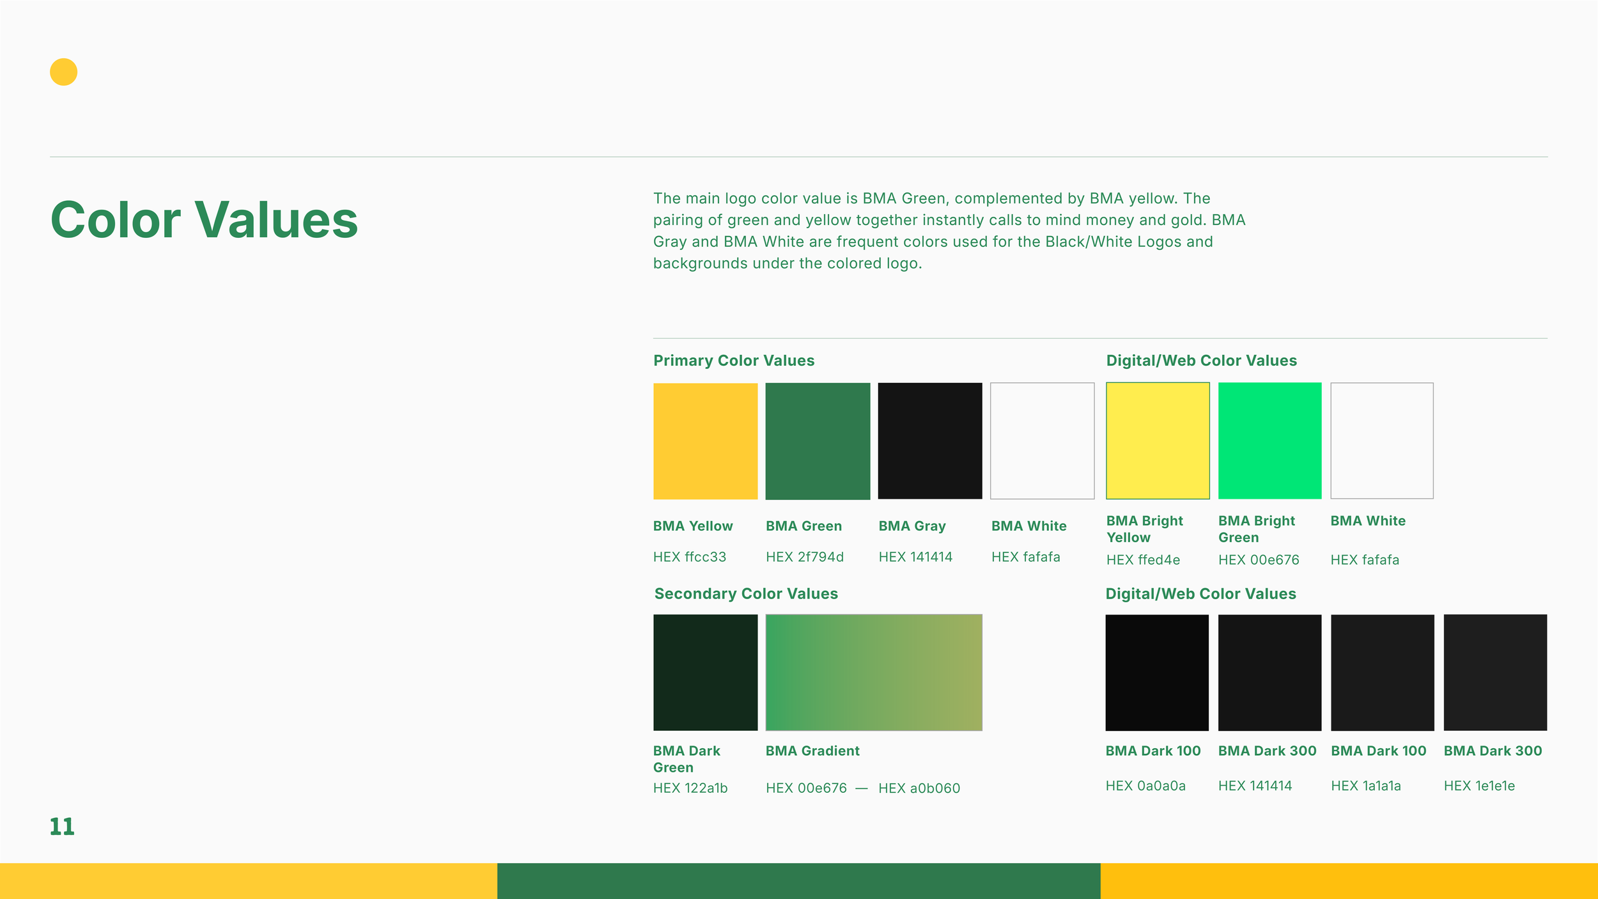This screenshot has height=899, width=1598.
Task: Click the digital BMA White swatch
Action: (x=1382, y=441)
